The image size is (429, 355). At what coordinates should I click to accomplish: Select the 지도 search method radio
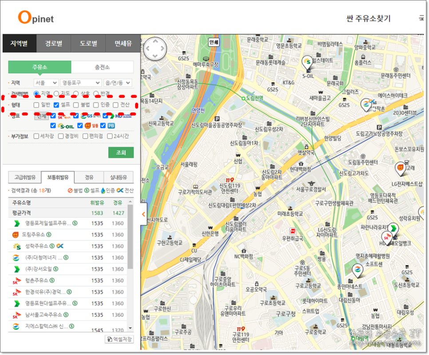(56, 94)
